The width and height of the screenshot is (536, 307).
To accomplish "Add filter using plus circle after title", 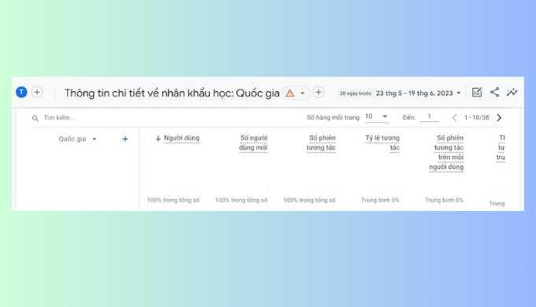I will [x=318, y=92].
